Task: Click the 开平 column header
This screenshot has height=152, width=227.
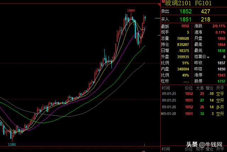Action: (x=220, y=88)
